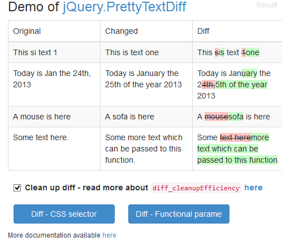Click the 'This is text one' cell
The width and height of the screenshot is (282, 241).
pos(146,52)
